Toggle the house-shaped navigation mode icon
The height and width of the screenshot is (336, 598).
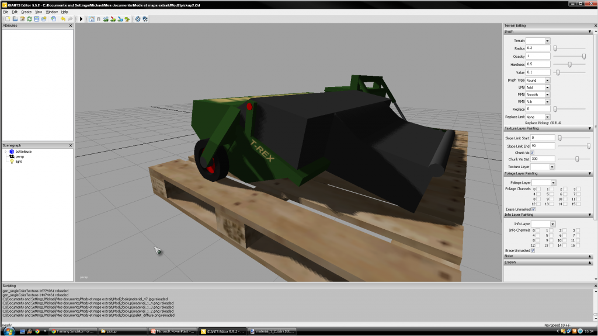pos(92,19)
